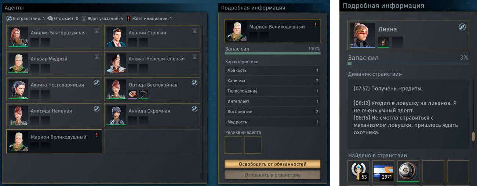The width and height of the screenshot is (477, 186).
Task: Select Аннида Скромная adept entry
Action: (152, 115)
